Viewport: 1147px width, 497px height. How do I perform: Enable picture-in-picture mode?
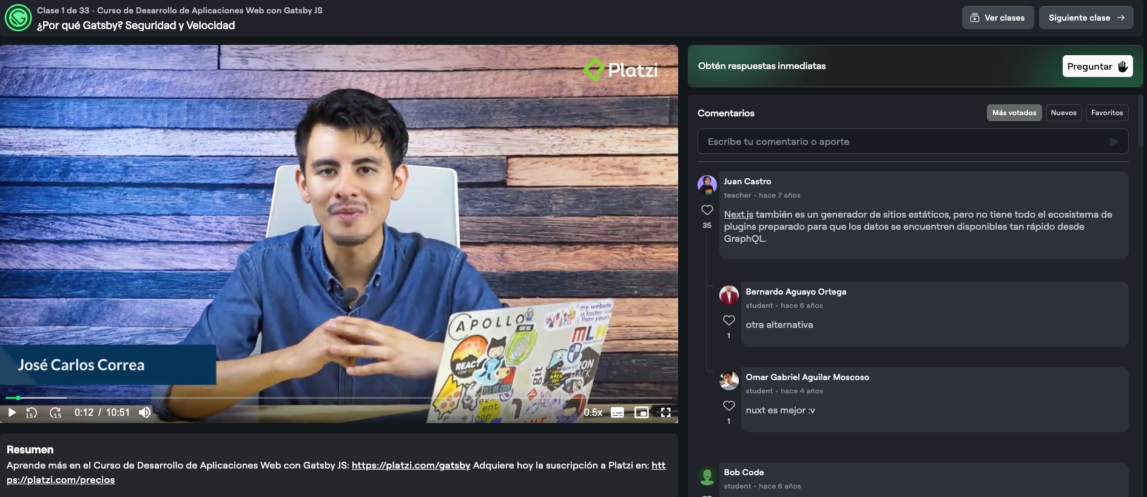[641, 413]
